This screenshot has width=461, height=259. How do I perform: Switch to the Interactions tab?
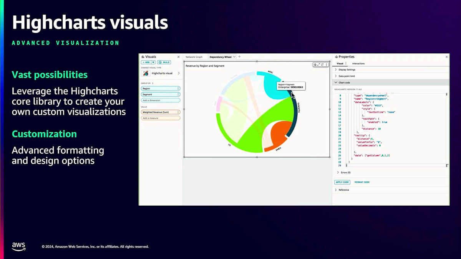click(x=358, y=64)
